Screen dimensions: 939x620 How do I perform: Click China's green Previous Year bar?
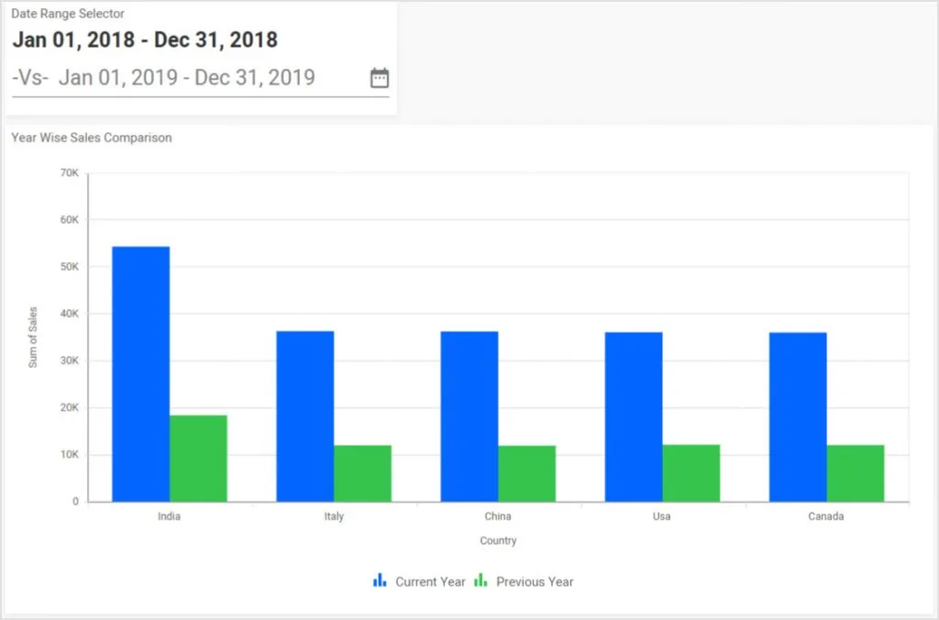pyautogui.click(x=526, y=473)
